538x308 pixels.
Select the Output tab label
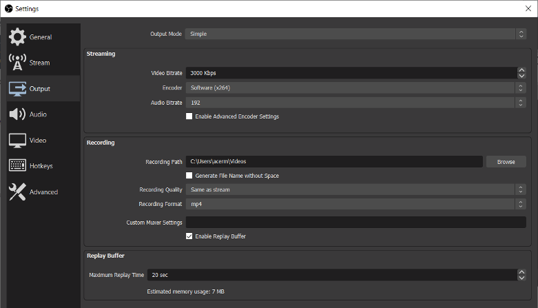40,89
